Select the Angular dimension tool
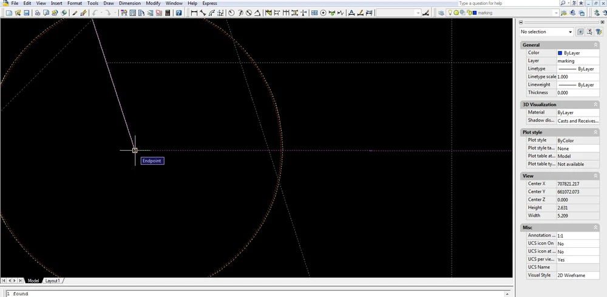This screenshot has width=607, height=297. coord(258,13)
